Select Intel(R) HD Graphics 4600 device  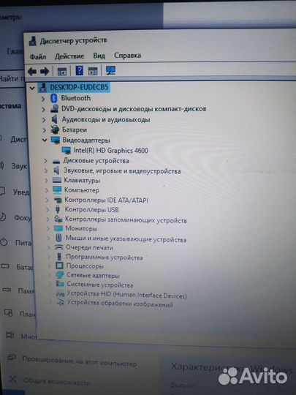(x=110, y=151)
